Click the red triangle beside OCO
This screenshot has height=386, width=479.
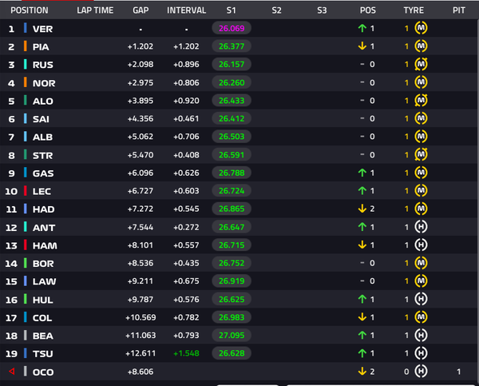click(12, 372)
